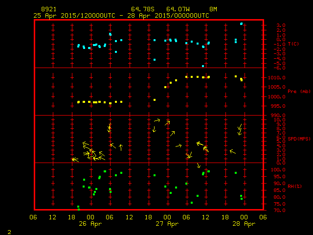Click the 100.0 humidity tick label
Viewport: 313px width, 235px height.
point(273,170)
